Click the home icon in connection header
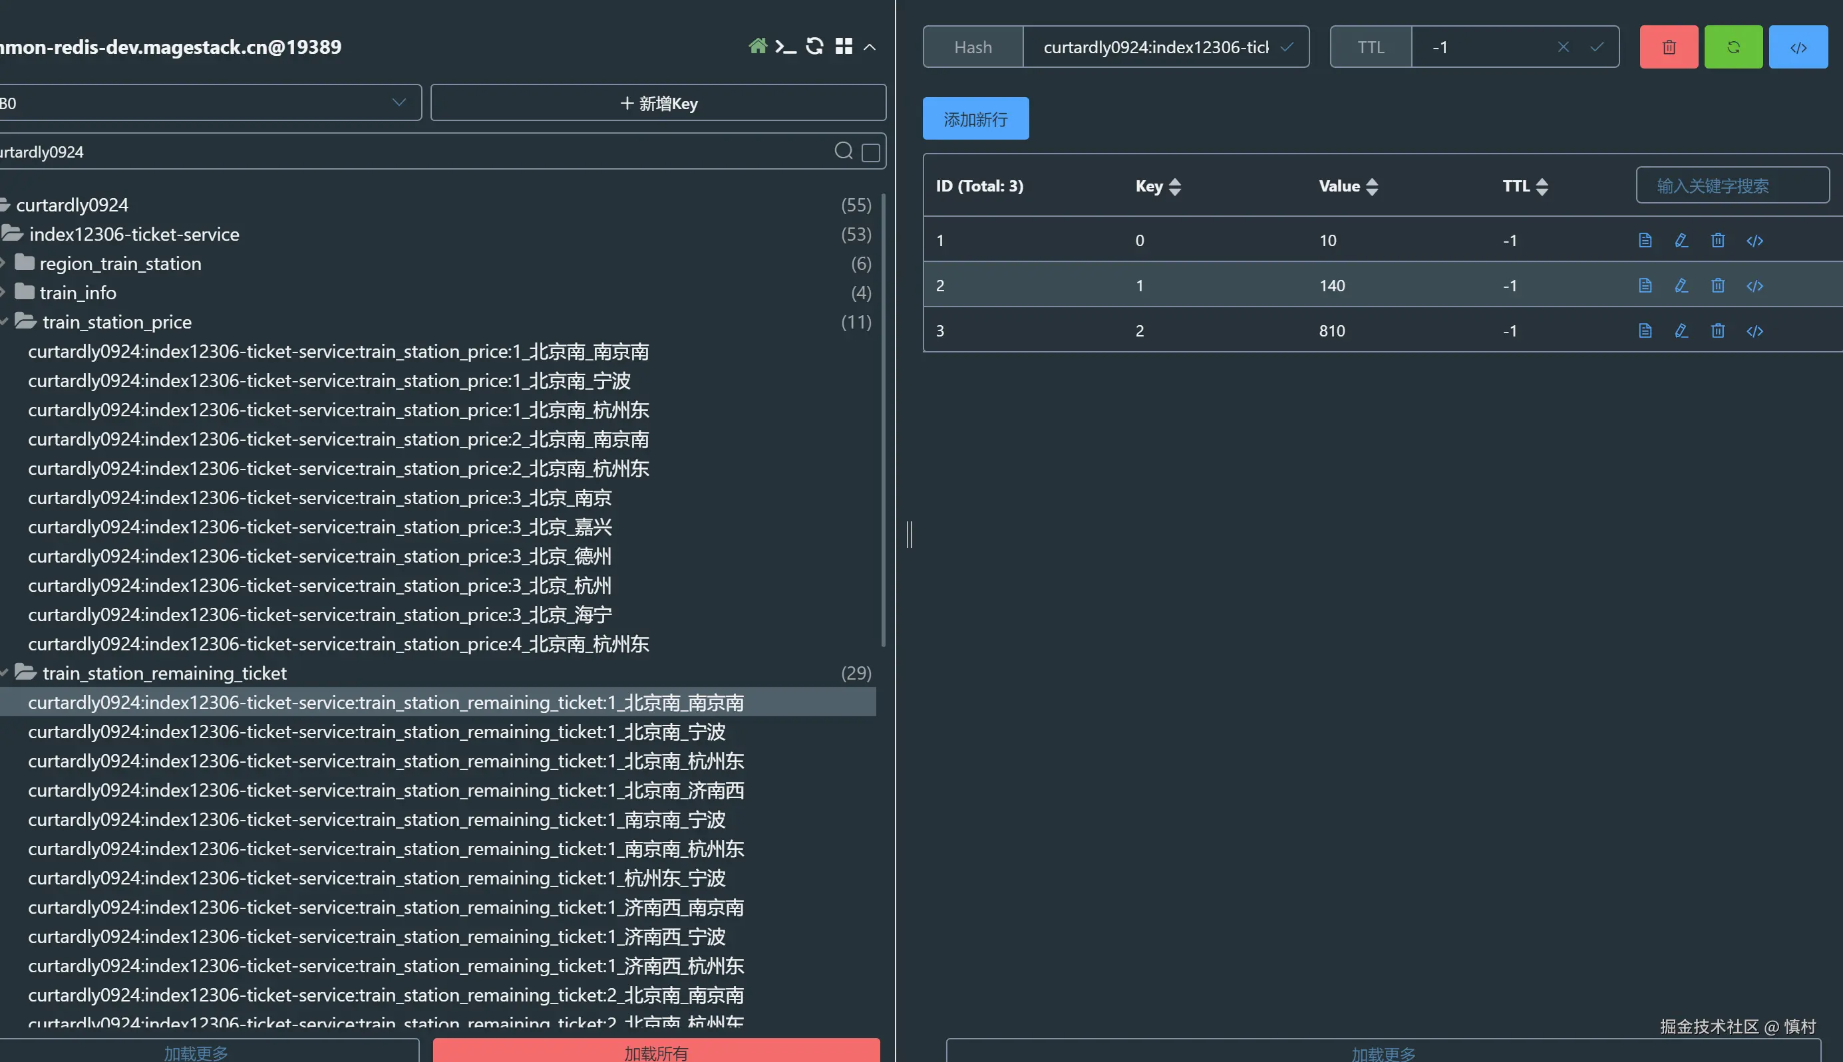Viewport: 1843px width, 1062px height. coord(757,47)
